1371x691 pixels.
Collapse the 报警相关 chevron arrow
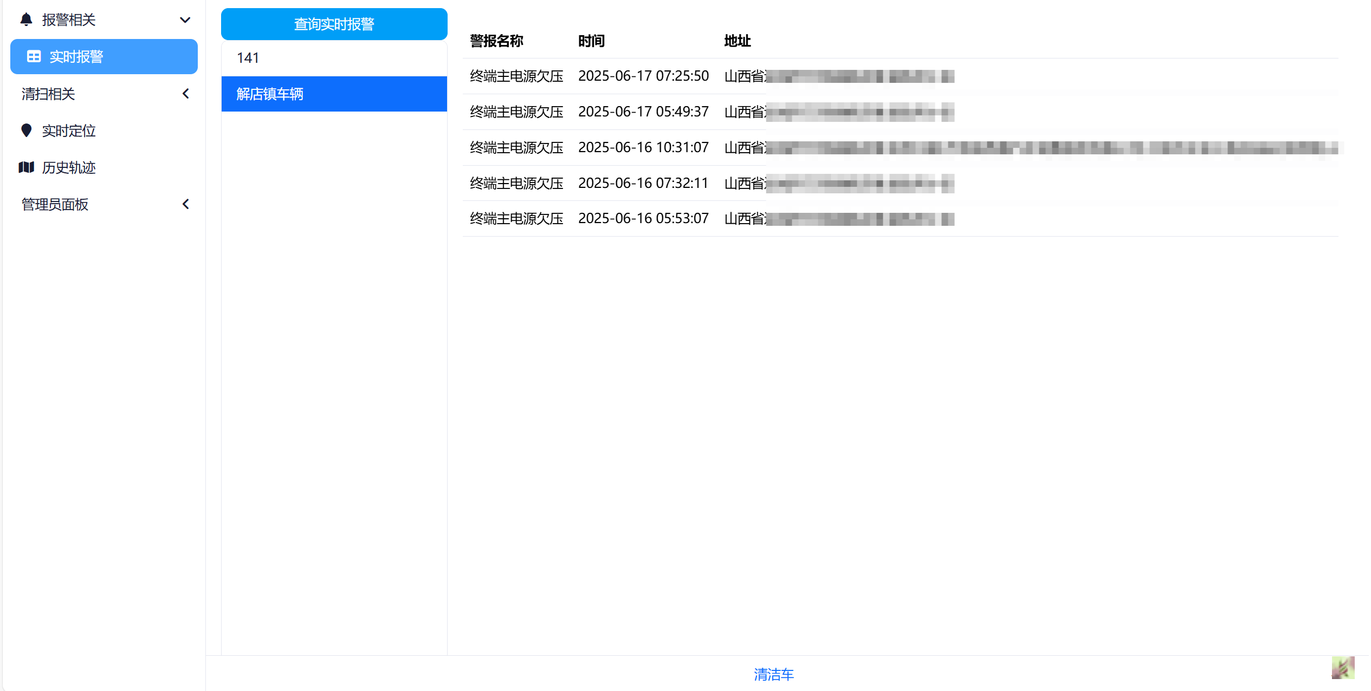(185, 20)
